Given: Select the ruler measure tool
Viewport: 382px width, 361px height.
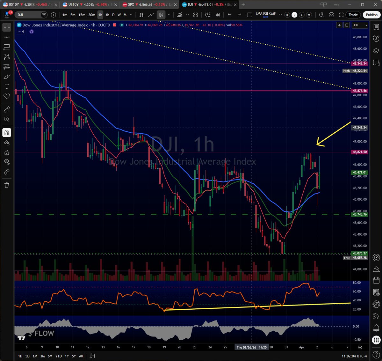Looking at the screenshot, I should [x=7, y=109].
